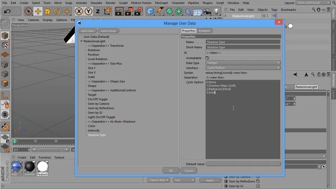Screen dimensions: 336x189
Task: Click the green timeline playhead marker
Action: point(15,141)
